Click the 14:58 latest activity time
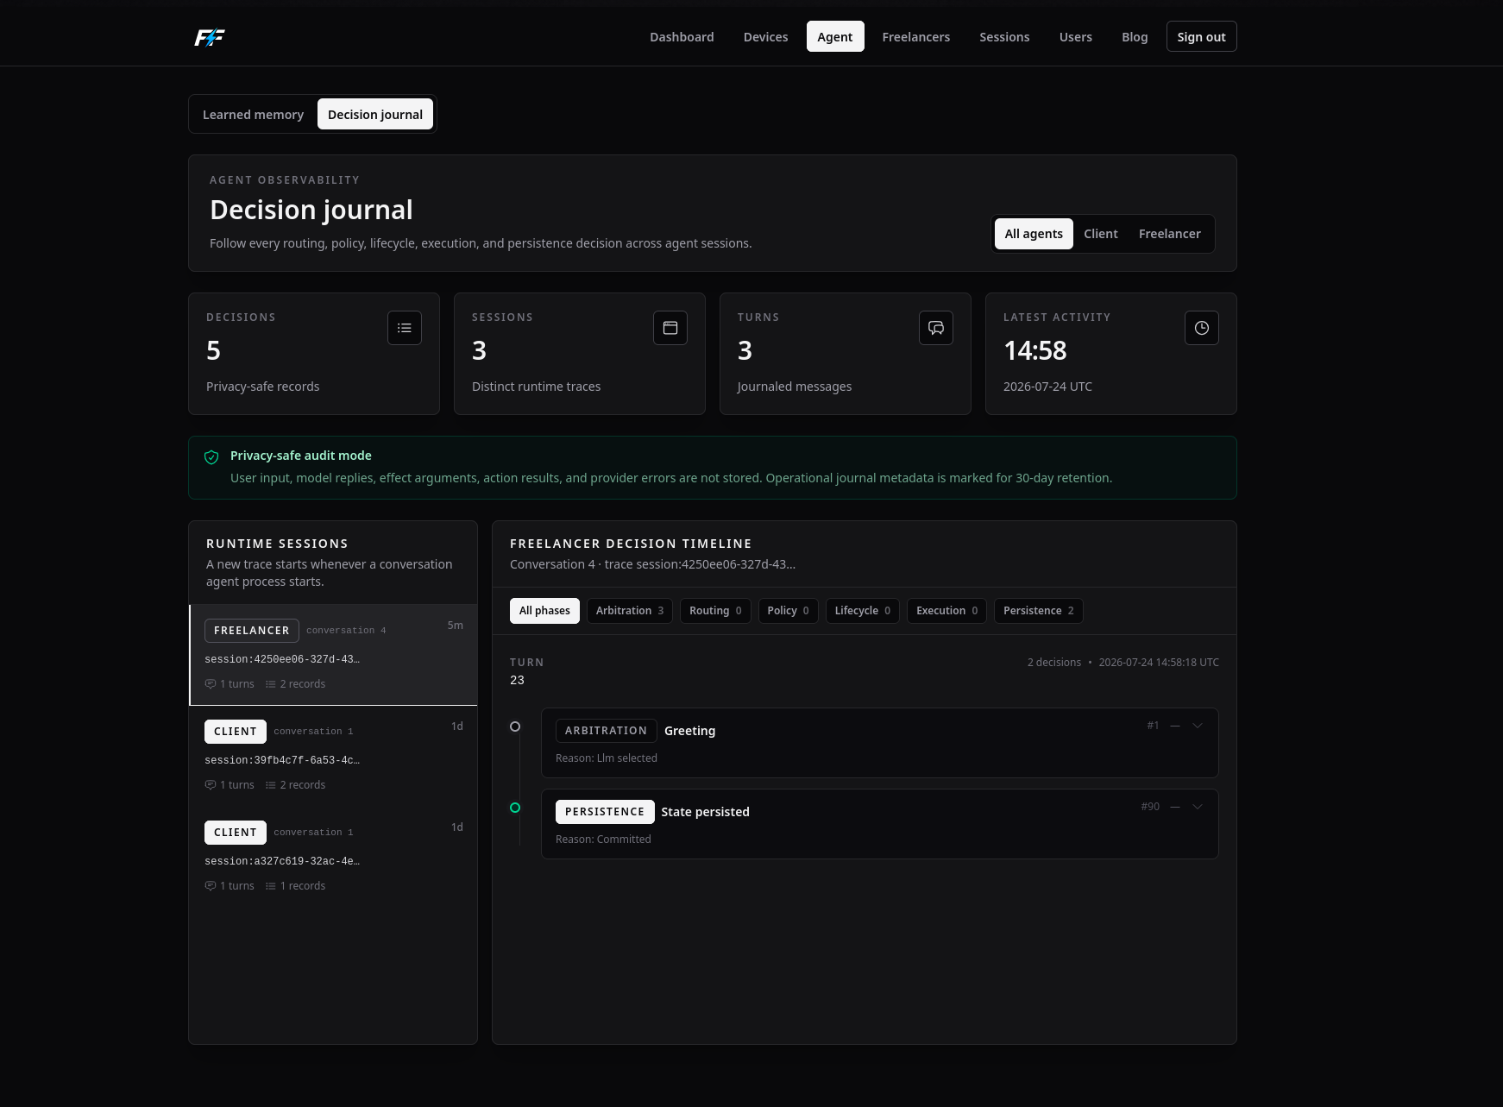Viewport: 1503px width, 1107px height. click(x=1034, y=350)
